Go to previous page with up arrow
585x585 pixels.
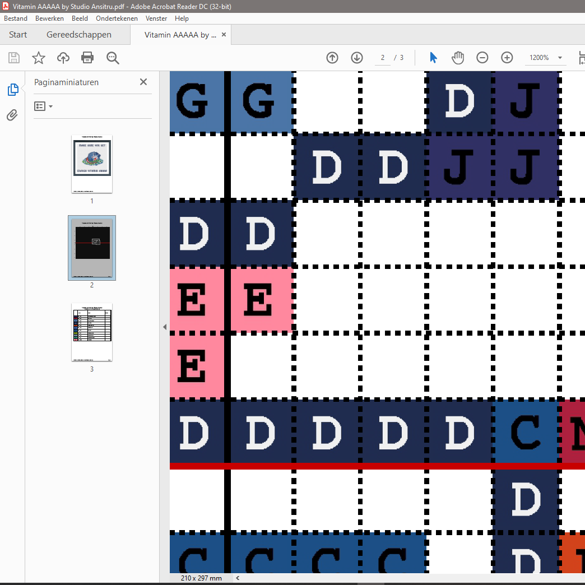click(x=332, y=58)
